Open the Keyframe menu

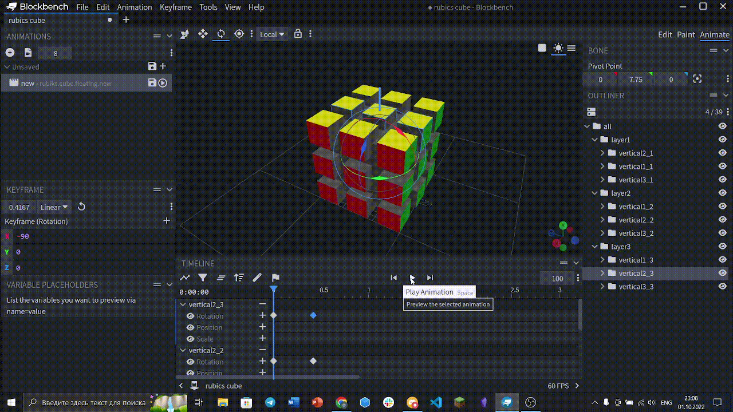point(176,7)
